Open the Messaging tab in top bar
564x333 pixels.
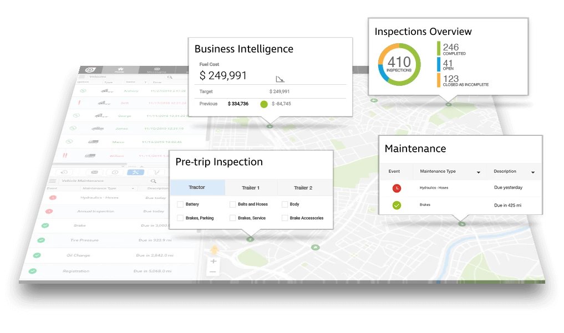(157, 70)
